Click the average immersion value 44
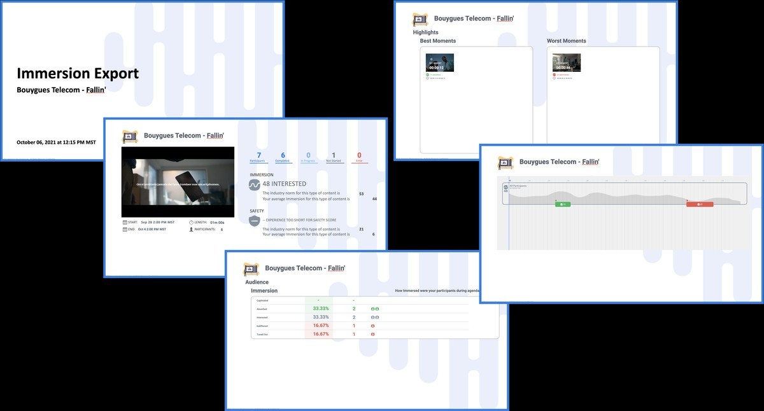The image size is (764, 411). [375, 199]
